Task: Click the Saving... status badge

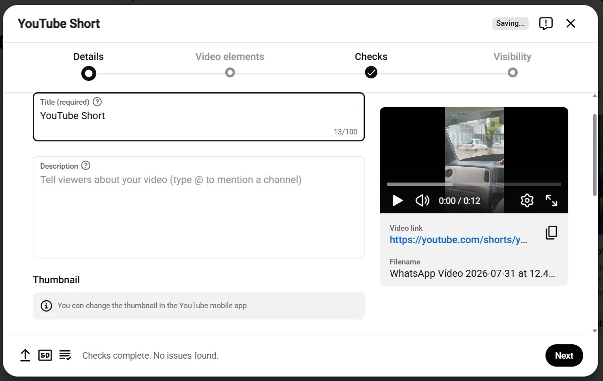Action: [510, 23]
